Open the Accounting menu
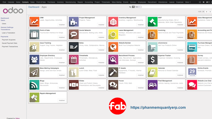 (x=89, y=2)
